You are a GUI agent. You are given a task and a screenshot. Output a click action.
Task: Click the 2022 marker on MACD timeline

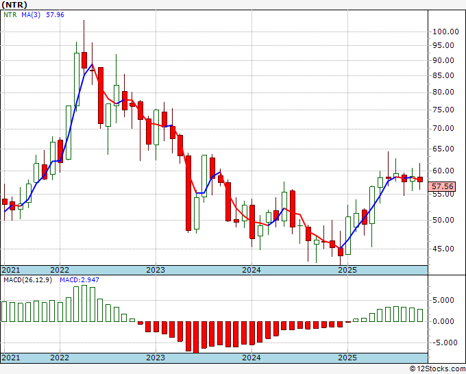pos(60,358)
